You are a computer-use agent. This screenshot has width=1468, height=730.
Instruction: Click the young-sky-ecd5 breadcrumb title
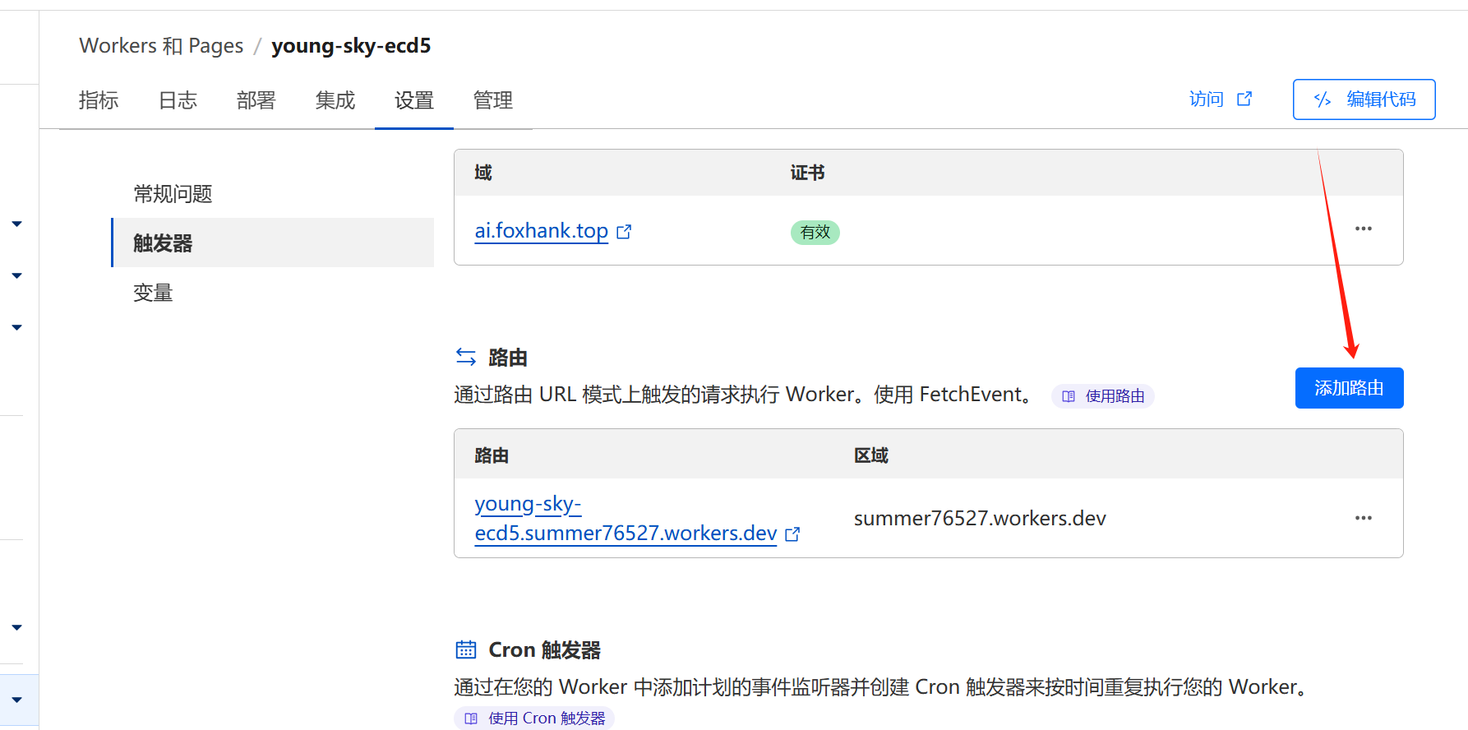coord(351,46)
